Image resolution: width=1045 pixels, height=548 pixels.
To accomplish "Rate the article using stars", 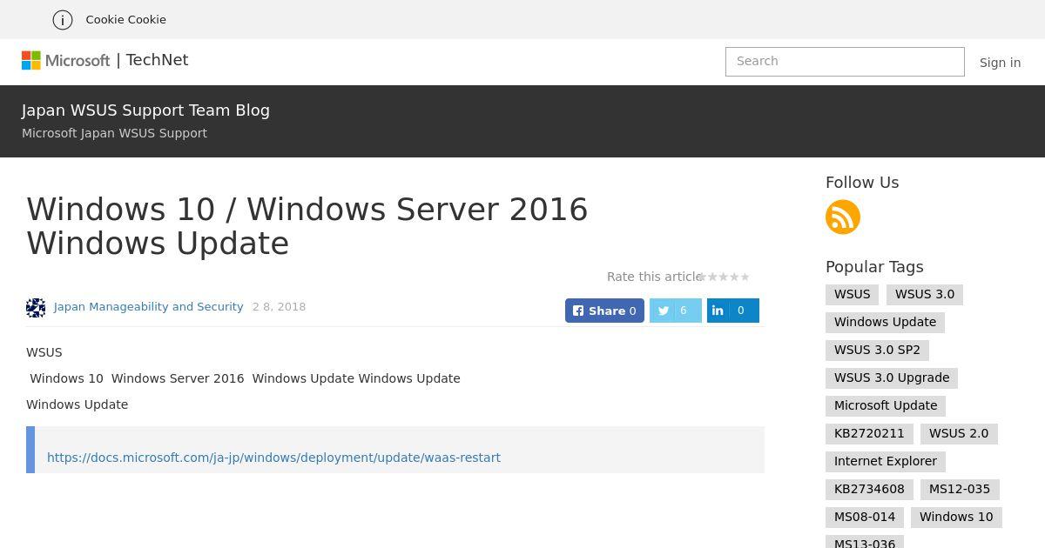I will point(724,277).
